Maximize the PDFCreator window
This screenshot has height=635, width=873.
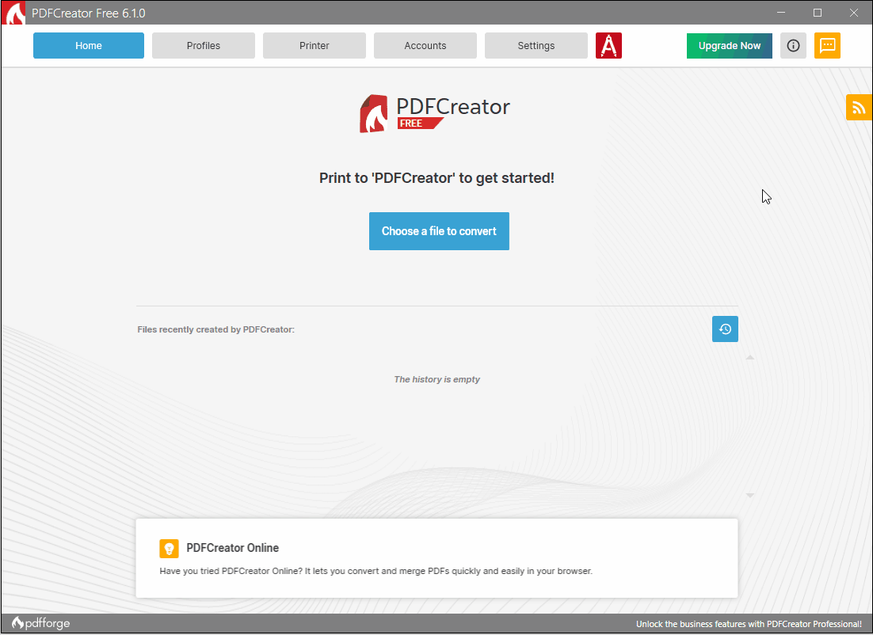(818, 13)
